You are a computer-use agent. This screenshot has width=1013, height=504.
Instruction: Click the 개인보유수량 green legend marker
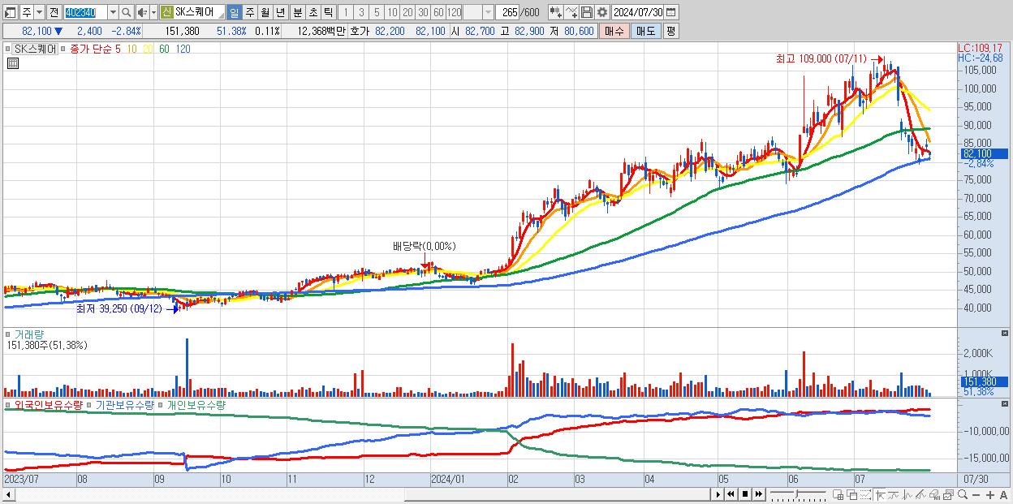(161, 404)
